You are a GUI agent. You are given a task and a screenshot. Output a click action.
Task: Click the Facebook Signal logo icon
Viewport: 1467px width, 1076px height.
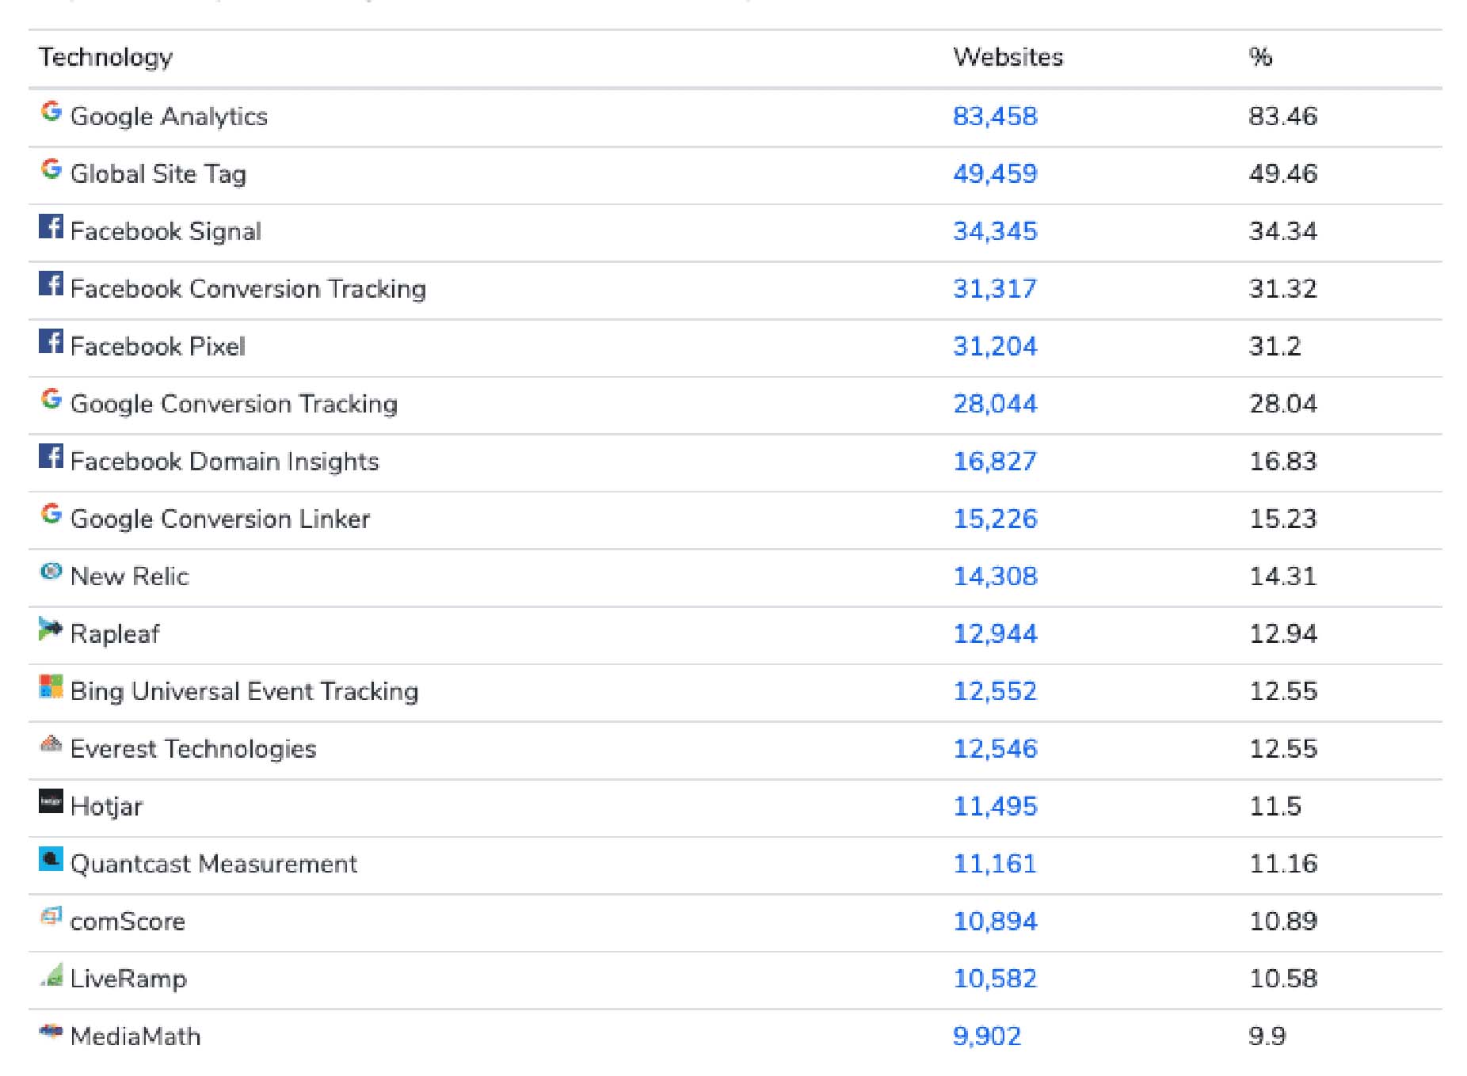point(51,227)
